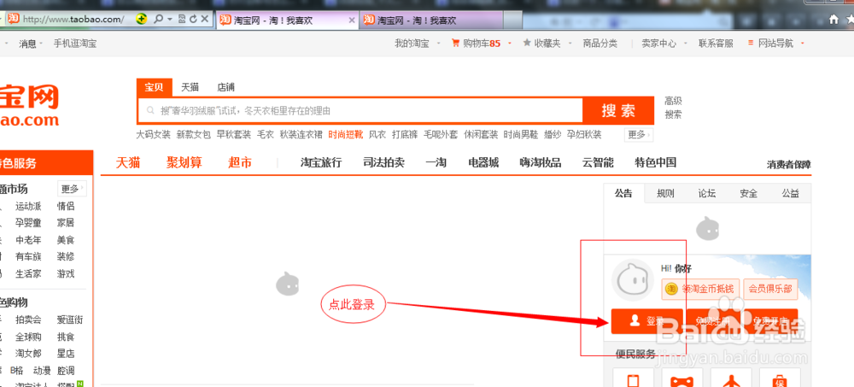The image size is (854, 387).
Task: Click the compatibility view icon in address bar
Action: point(182,19)
